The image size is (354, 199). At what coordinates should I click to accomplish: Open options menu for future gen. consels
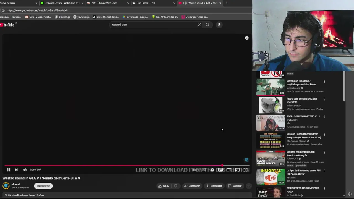(324, 99)
